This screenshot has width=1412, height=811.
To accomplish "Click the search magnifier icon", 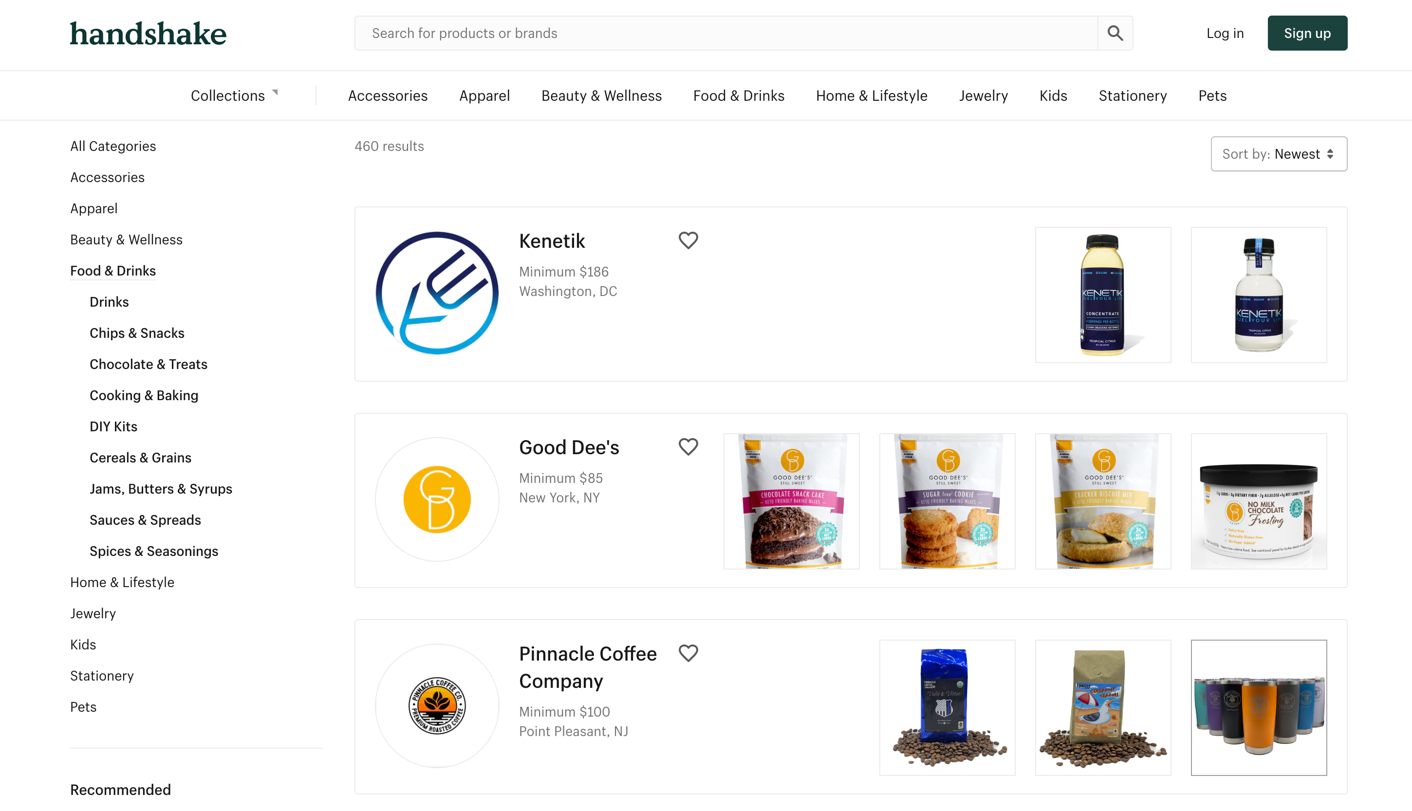I will [1115, 34].
